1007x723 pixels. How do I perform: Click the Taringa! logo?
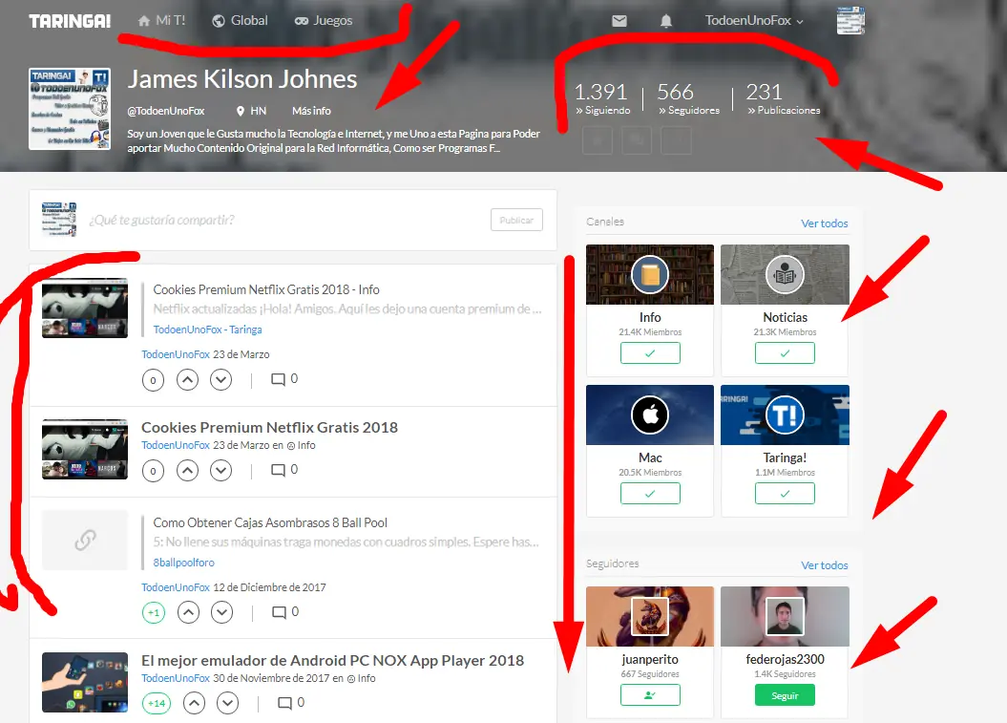point(70,21)
